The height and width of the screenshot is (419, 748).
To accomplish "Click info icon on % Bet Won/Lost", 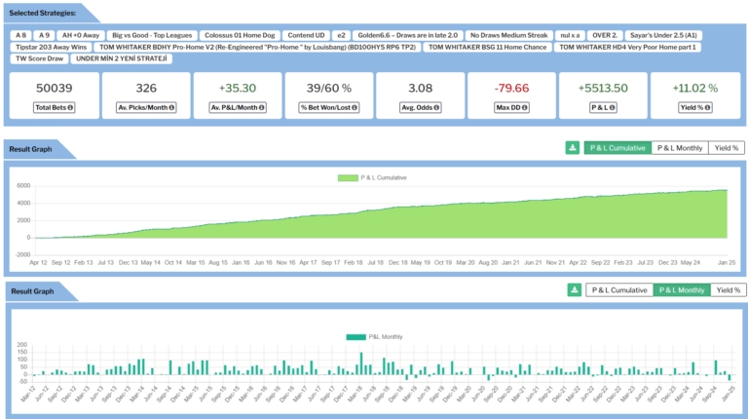I will pos(352,107).
